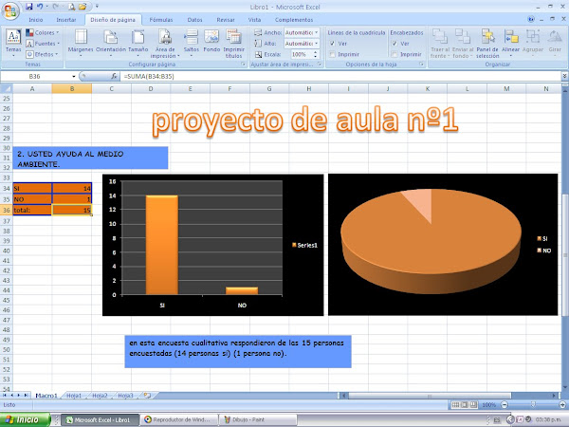Image resolution: width=569 pixels, height=427 pixels.
Task: Open Imprimir títulos dialog
Action: coord(233,43)
